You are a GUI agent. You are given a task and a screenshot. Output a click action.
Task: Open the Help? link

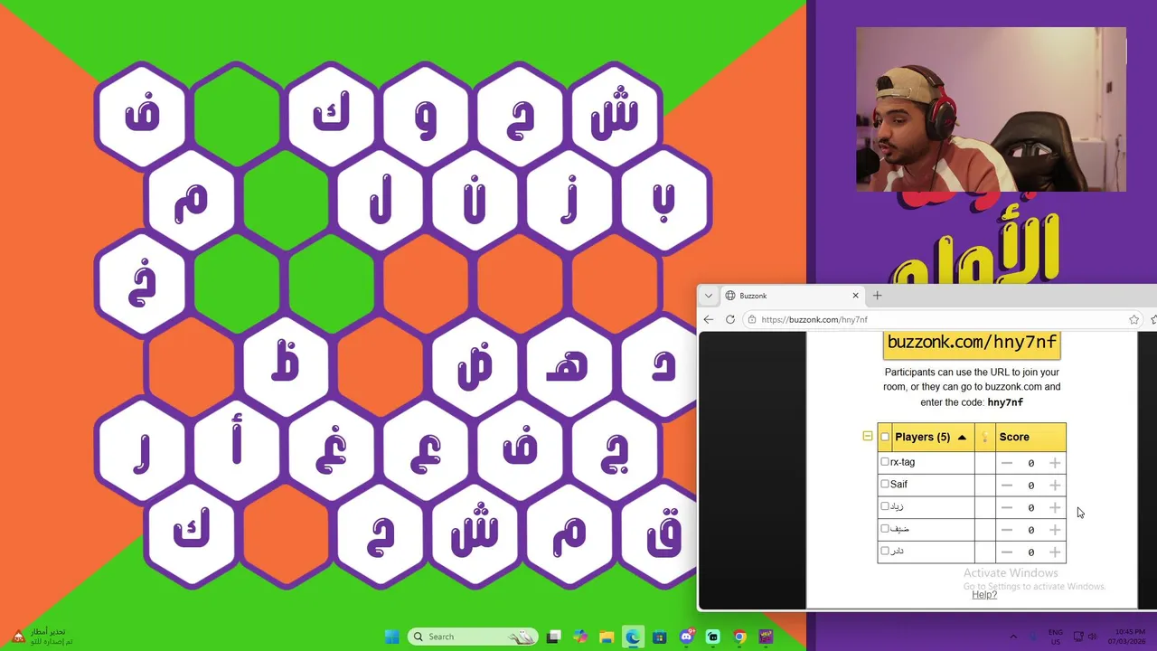coord(984,594)
